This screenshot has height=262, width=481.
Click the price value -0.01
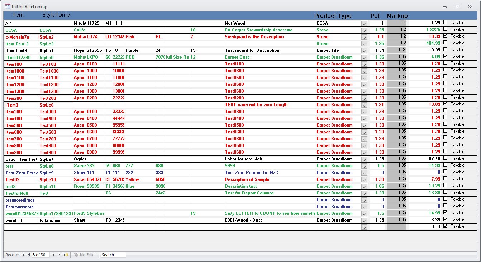(425, 227)
